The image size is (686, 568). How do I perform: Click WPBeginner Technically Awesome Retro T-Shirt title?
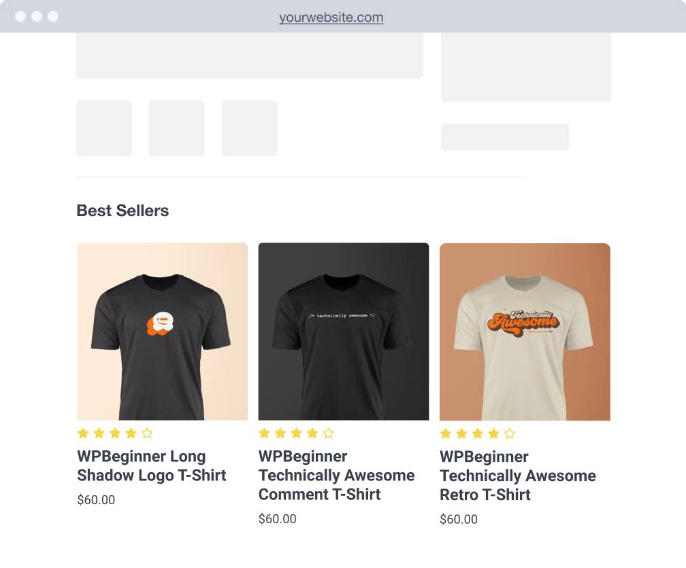coord(517,476)
